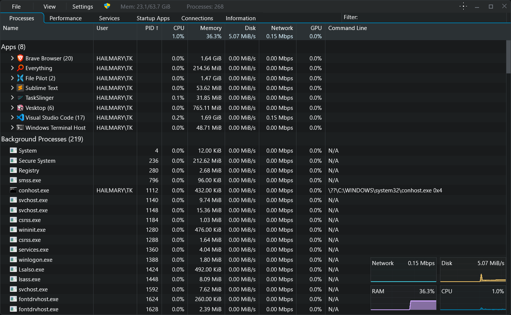511x315 pixels.
Task: Expand the Visual Studio Code group
Action: pos(12,117)
